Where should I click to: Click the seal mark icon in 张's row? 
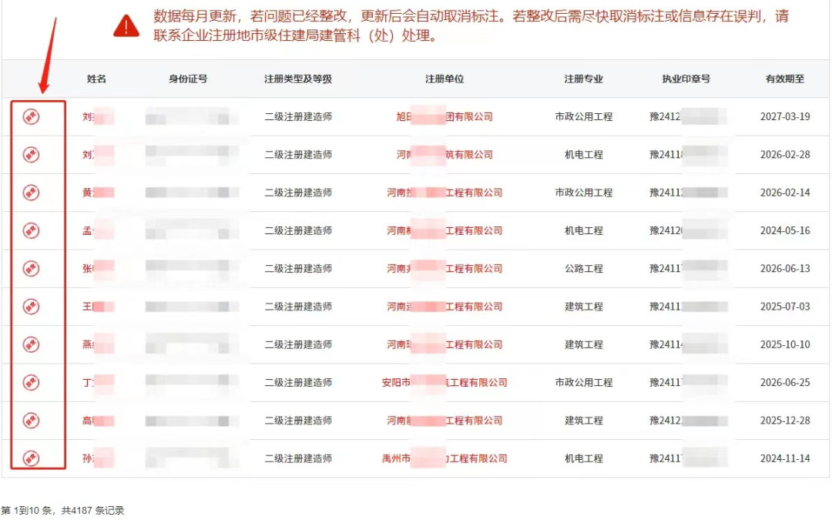pyautogui.click(x=32, y=269)
